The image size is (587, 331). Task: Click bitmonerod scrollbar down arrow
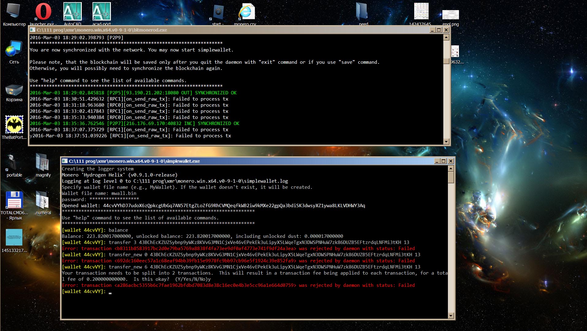coord(446,142)
